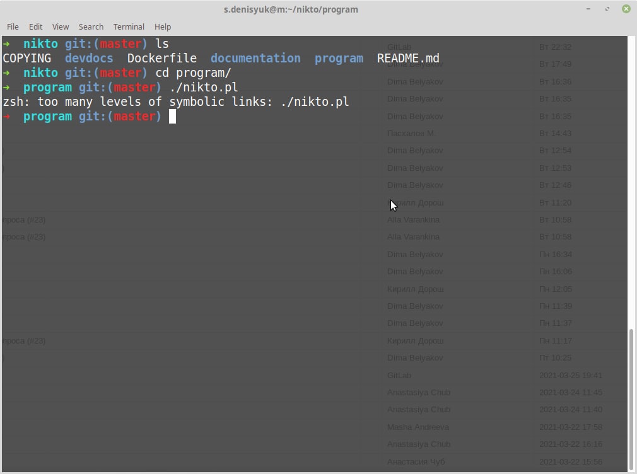The height and width of the screenshot is (474, 637).
Task: Click background 'Masha Andreeva' entry
Action: click(x=418, y=427)
